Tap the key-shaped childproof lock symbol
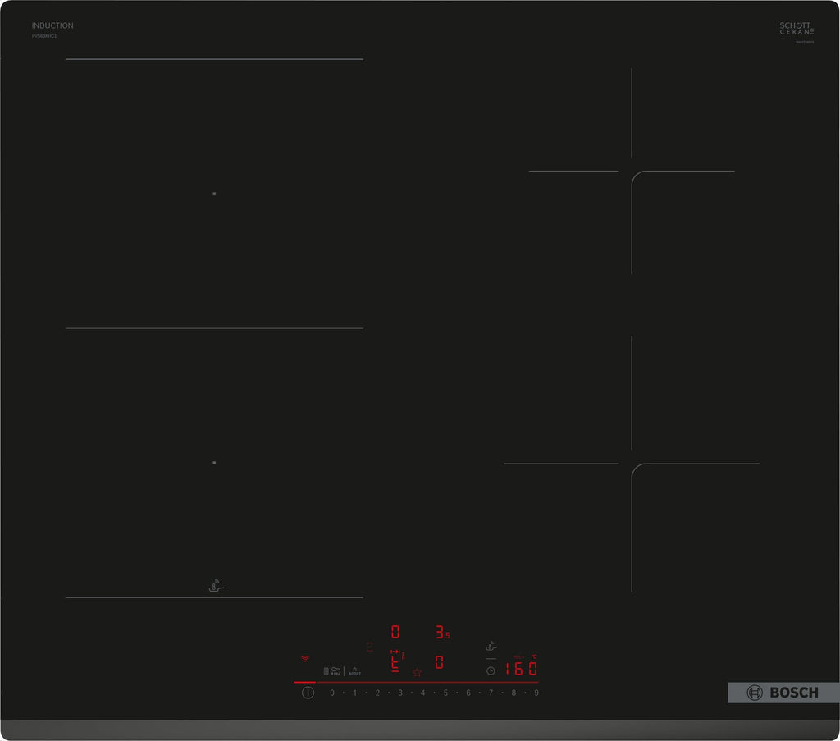Screen dimensions: 840x741 pos(336,670)
